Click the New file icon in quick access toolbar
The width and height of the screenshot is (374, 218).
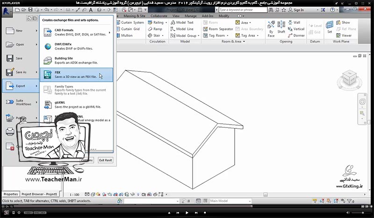tap(17, 10)
